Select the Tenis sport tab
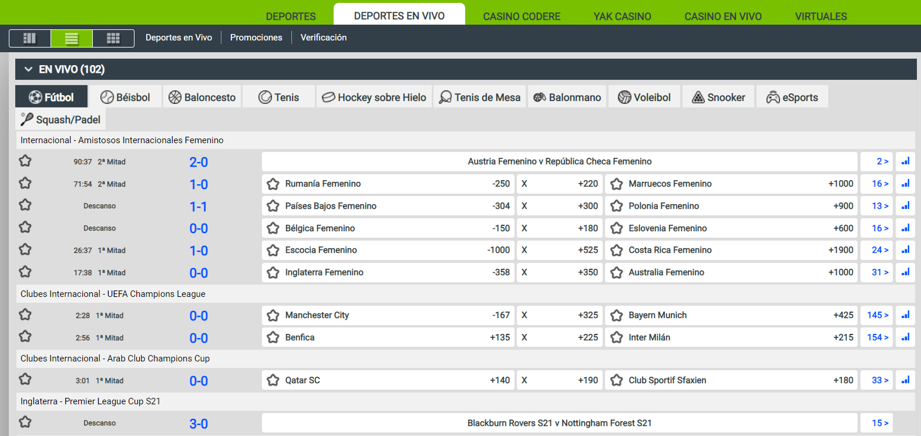The width and height of the screenshot is (921, 436). tap(278, 97)
